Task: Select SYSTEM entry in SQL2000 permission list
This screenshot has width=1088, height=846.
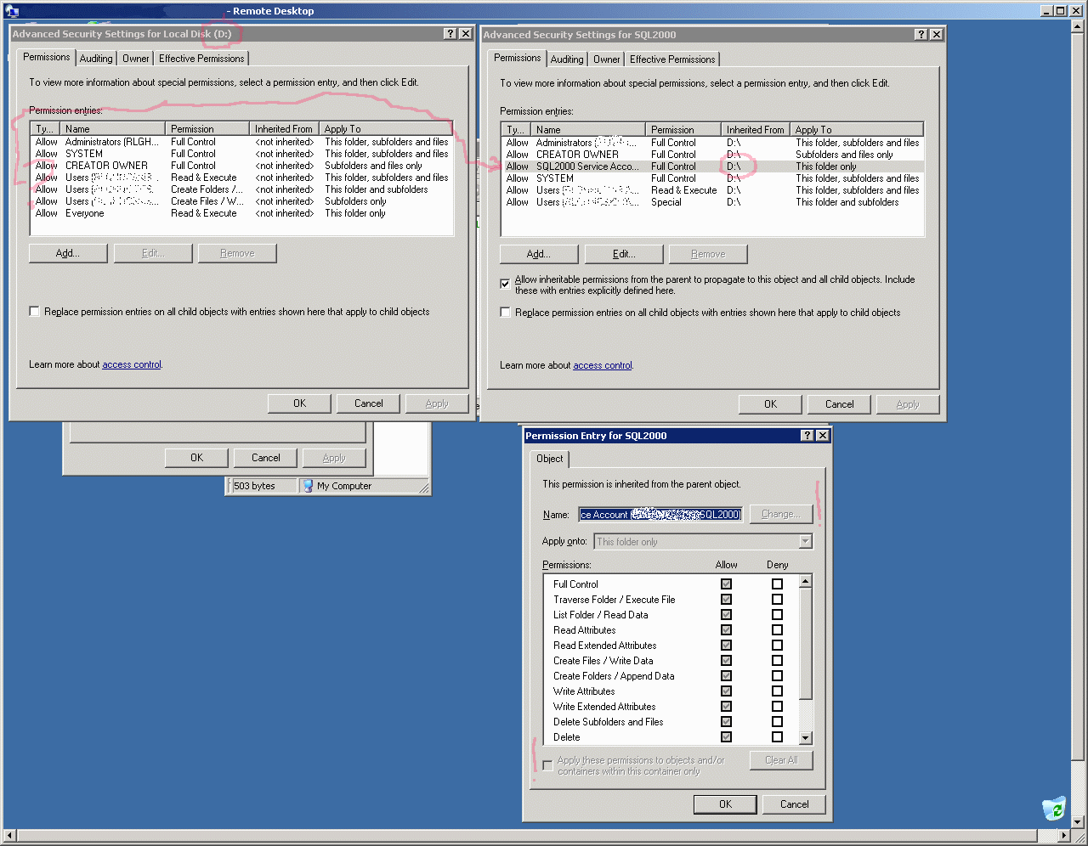Action: click(713, 178)
